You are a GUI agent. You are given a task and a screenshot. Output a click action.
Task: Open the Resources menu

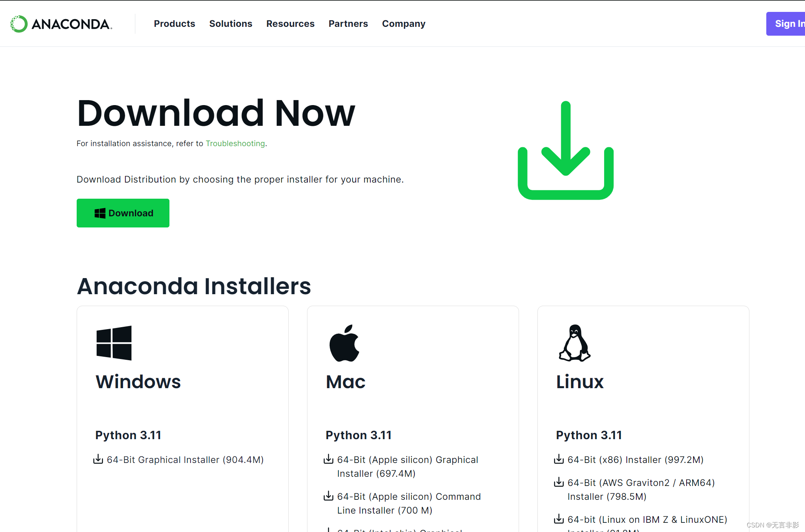(290, 24)
